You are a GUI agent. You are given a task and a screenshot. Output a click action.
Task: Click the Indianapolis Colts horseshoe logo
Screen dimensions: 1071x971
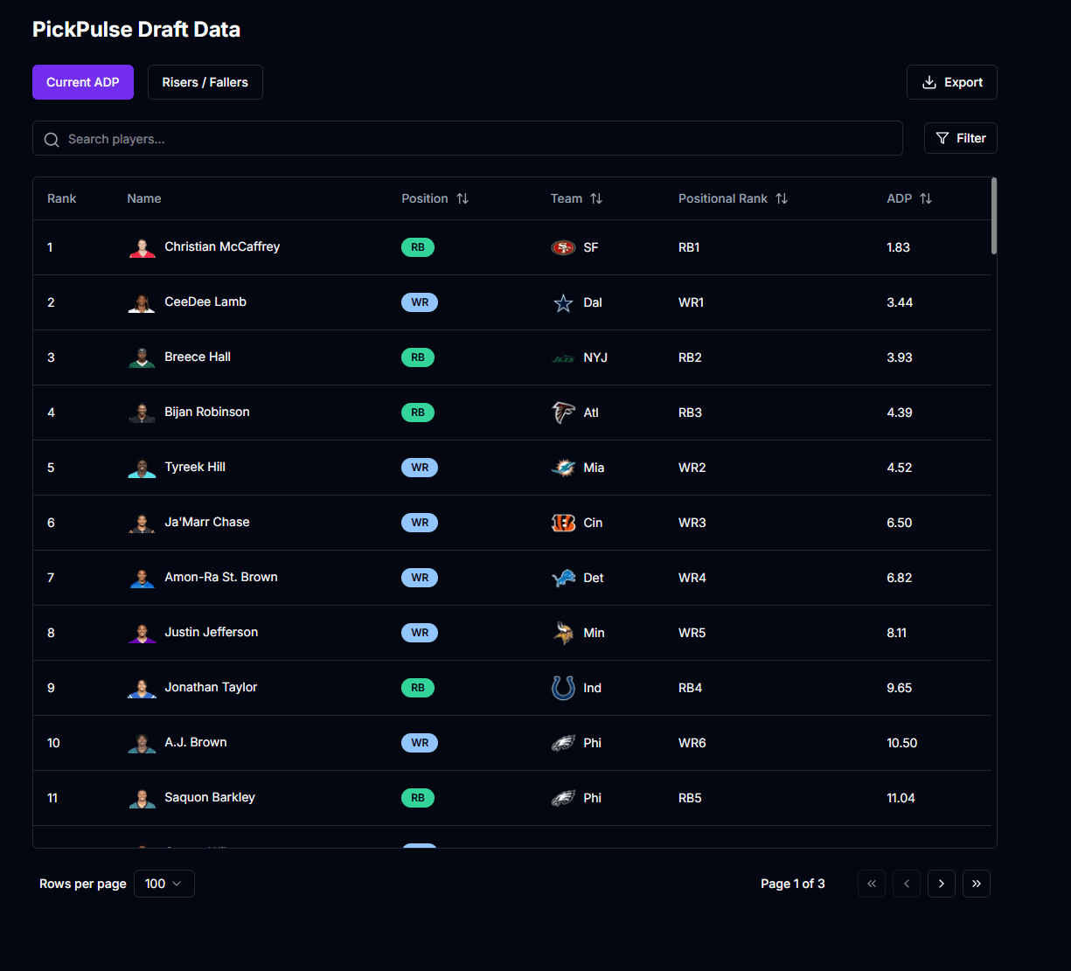[x=563, y=688]
